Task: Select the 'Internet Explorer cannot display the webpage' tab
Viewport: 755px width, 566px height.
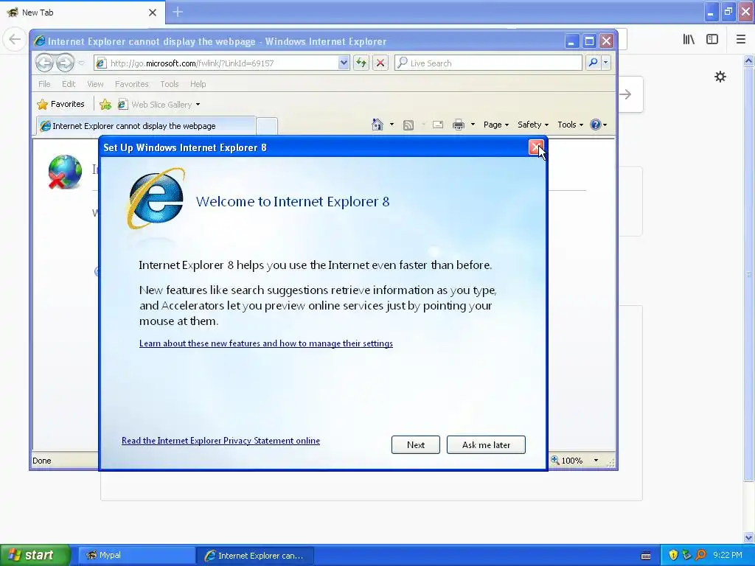Action: (x=147, y=126)
